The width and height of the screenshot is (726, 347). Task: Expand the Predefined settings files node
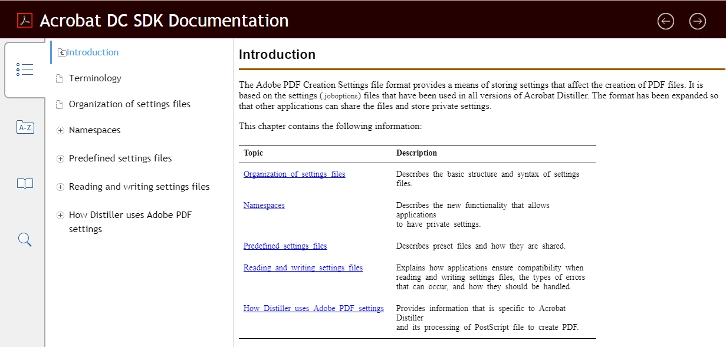[x=60, y=159]
